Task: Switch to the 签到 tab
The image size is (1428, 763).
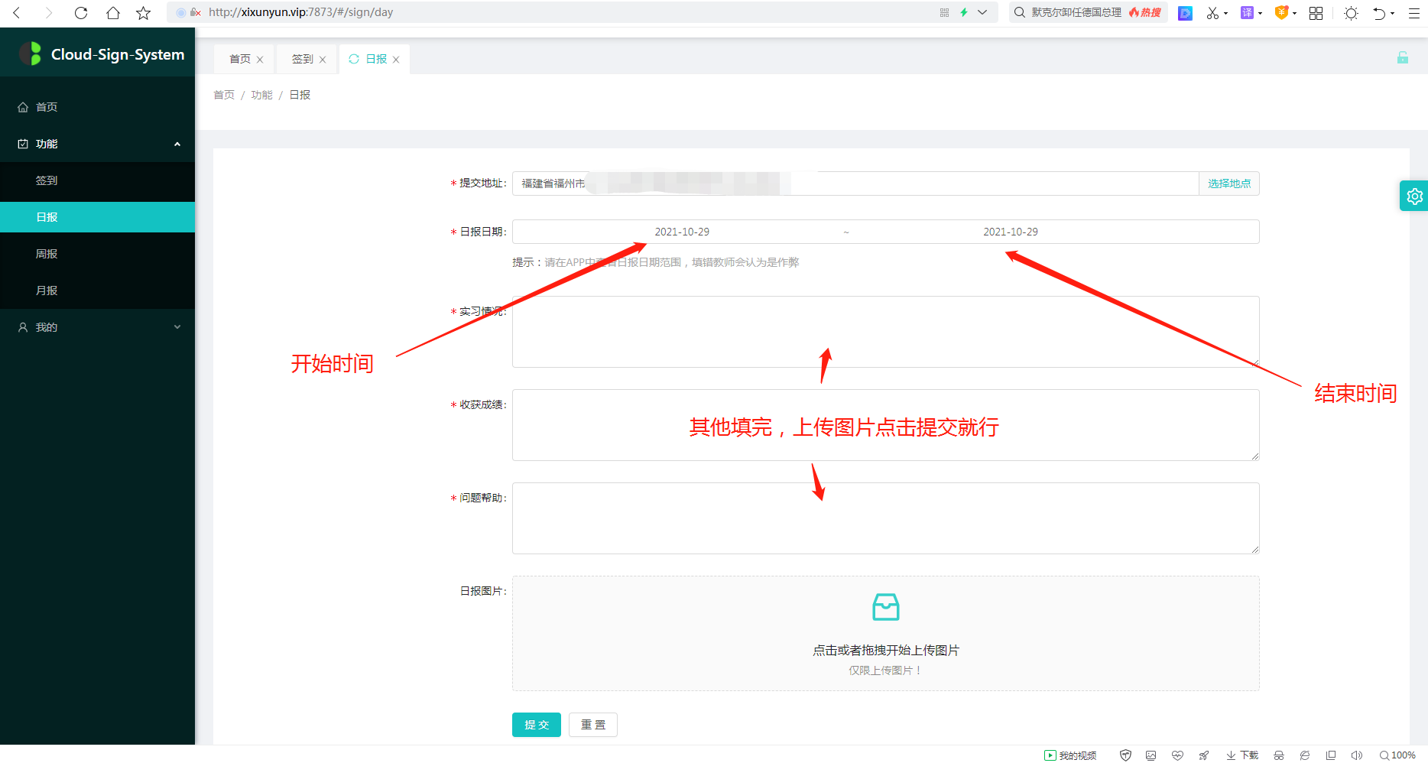Action: coord(303,59)
